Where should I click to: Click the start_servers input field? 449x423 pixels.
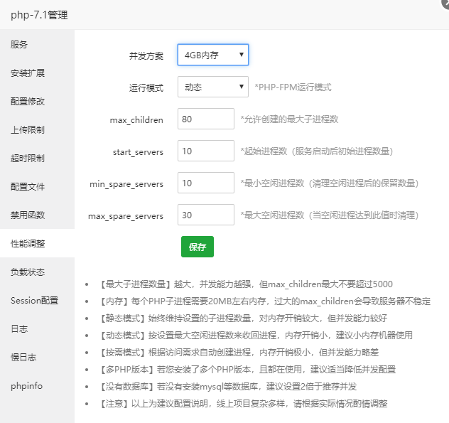click(206, 151)
